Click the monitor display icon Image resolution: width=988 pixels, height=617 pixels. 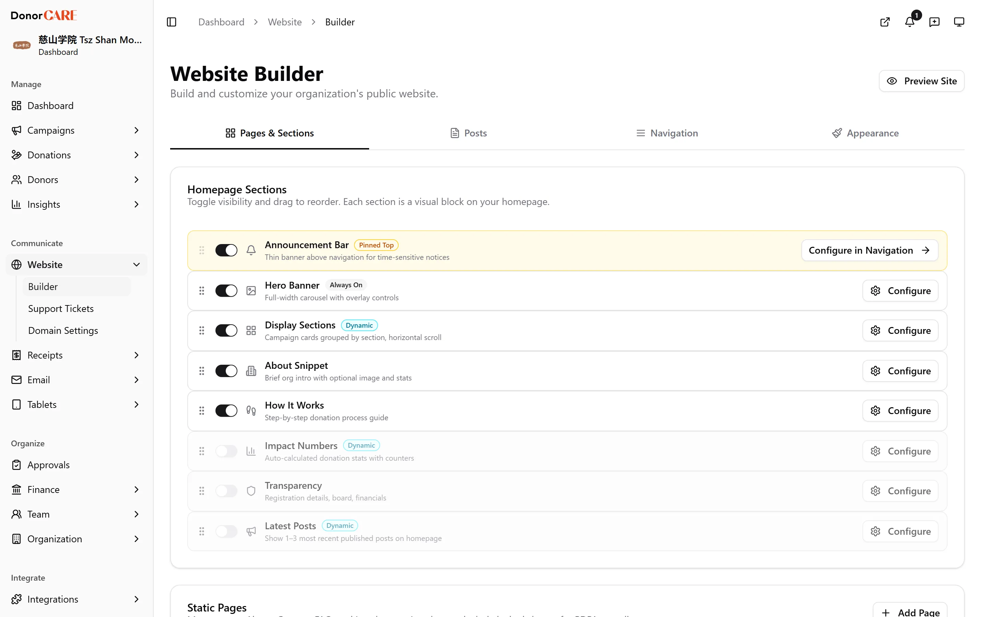pos(959,22)
